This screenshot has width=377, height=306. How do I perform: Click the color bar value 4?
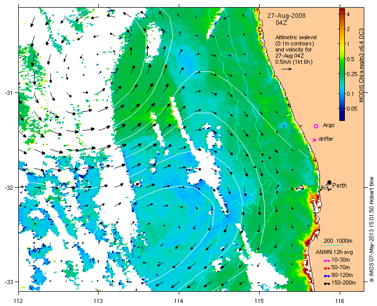pos(348,14)
